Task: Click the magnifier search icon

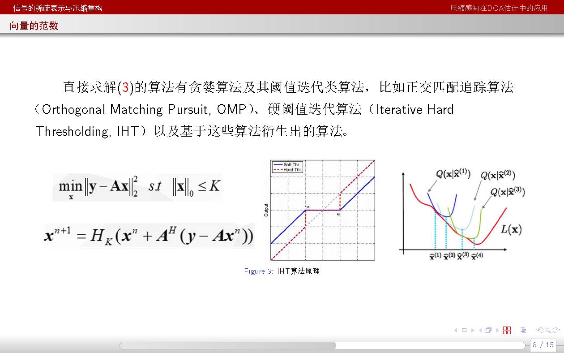Action: click(x=548, y=330)
